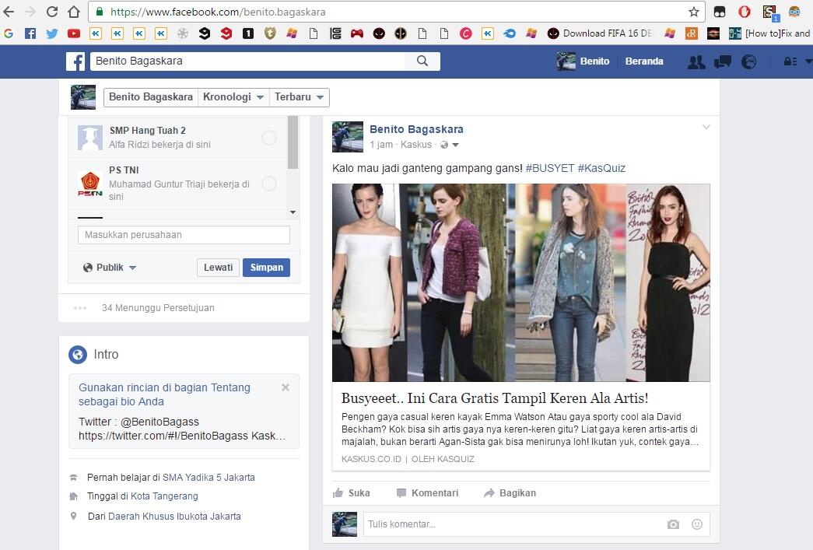Screen dimensions: 813x550
Task: Open privacy shortcuts lock icon
Action: 790,61
